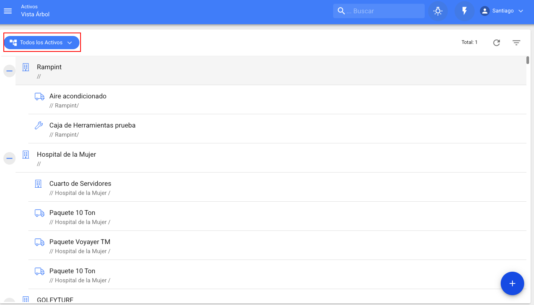Click the truck icon beside Aire acondicionado
This screenshot has width=534, height=305.
(x=39, y=96)
